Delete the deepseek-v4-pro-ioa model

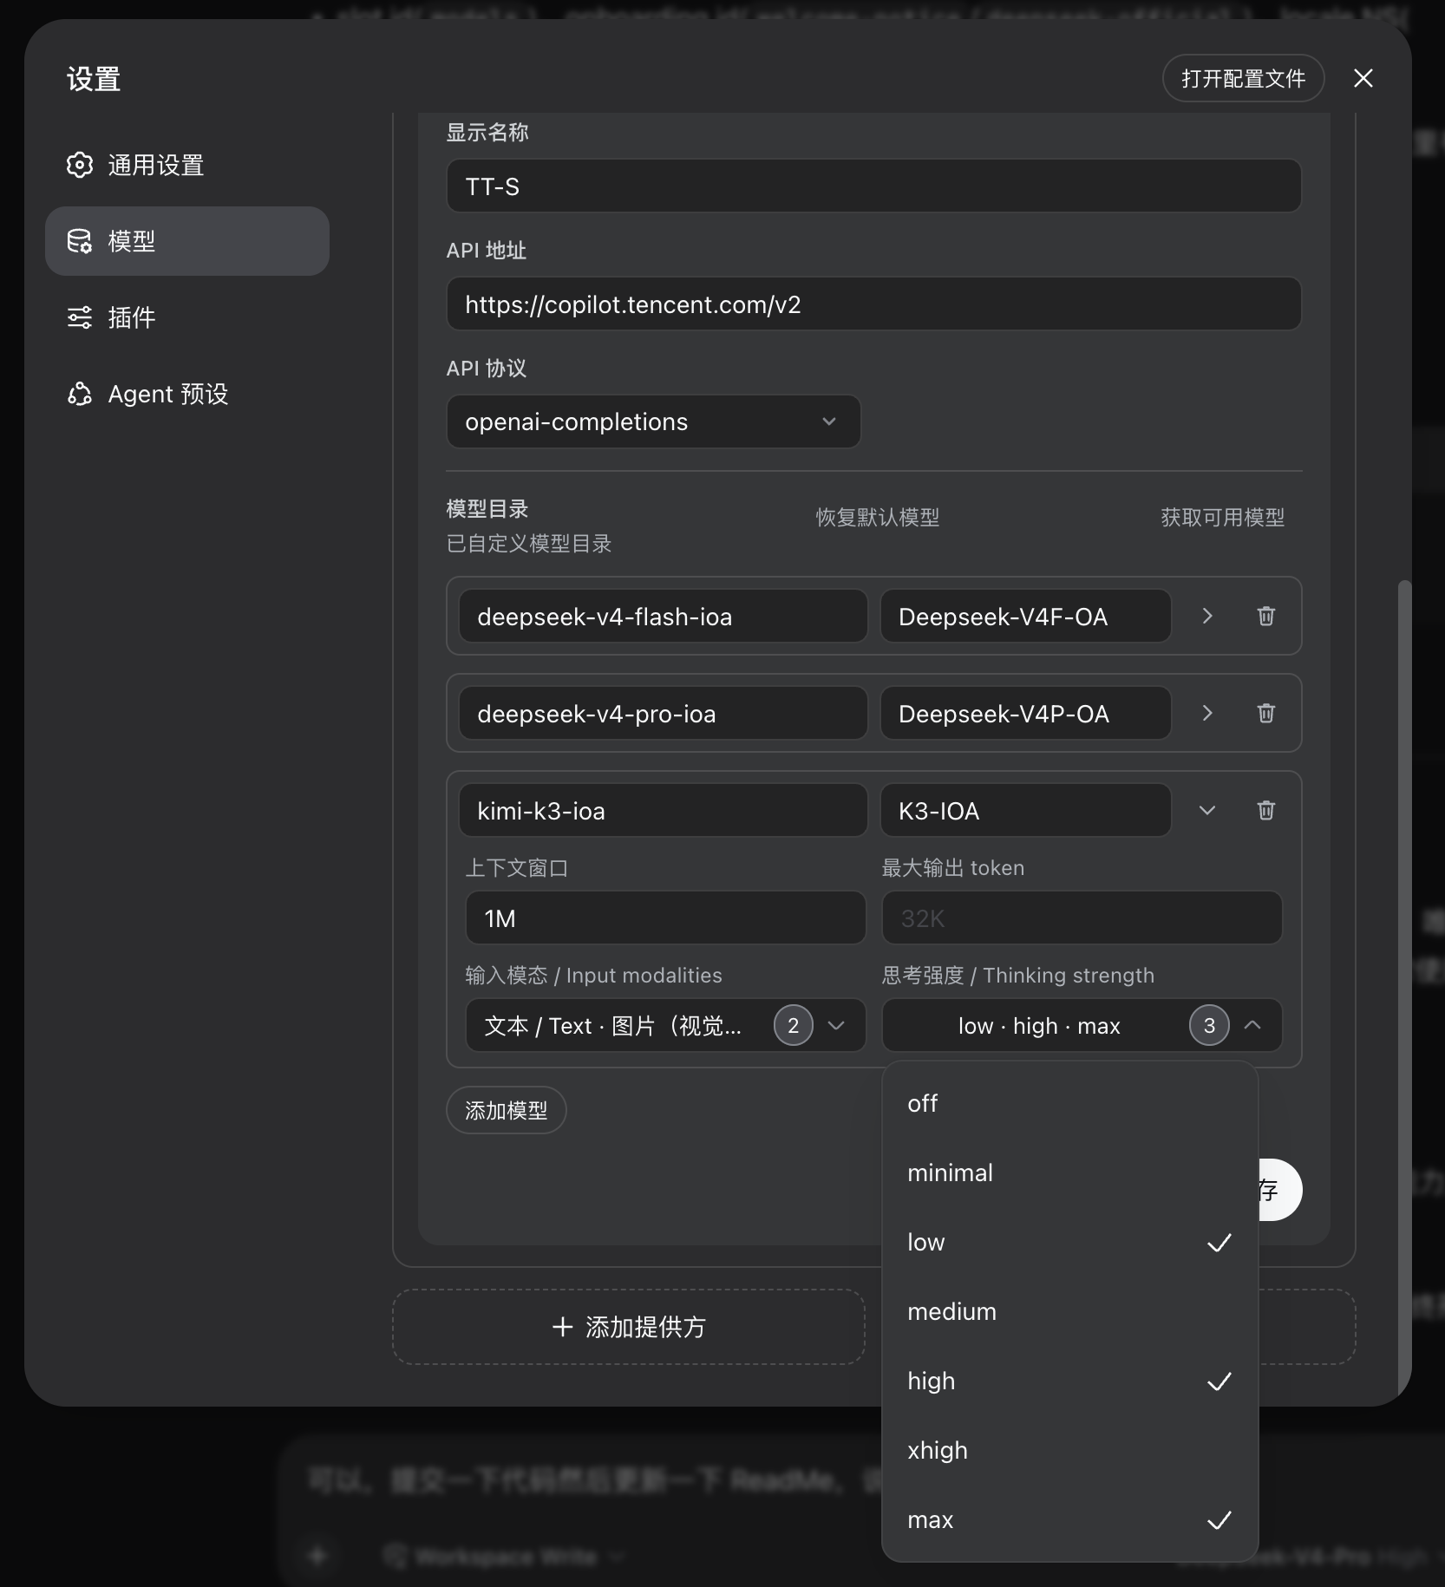(x=1266, y=713)
